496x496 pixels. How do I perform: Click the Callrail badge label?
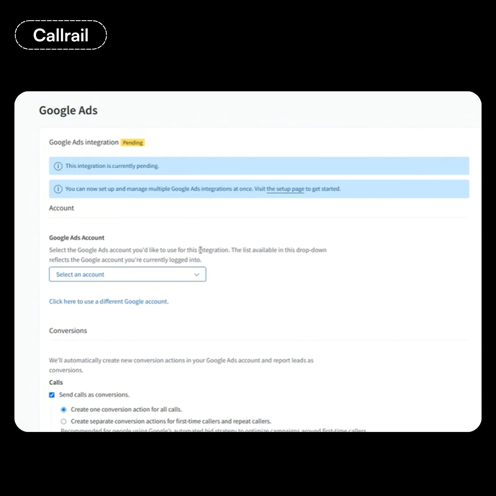click(x=61, y=35)
